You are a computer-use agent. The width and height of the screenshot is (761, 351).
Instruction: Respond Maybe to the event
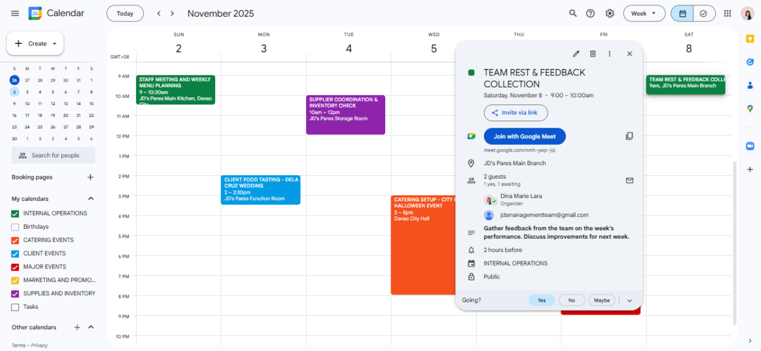pyautogui.click(x=602, y=301)
